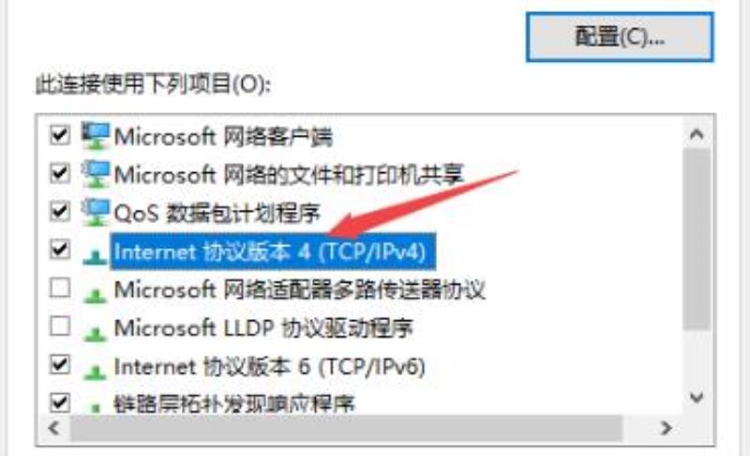Image resolution: width=750 pixels, height=456 pixels.
Task: Uncheck Internet 协议版本 6 (TCP/IPv6) checkbox
Action: pos(60,364)
